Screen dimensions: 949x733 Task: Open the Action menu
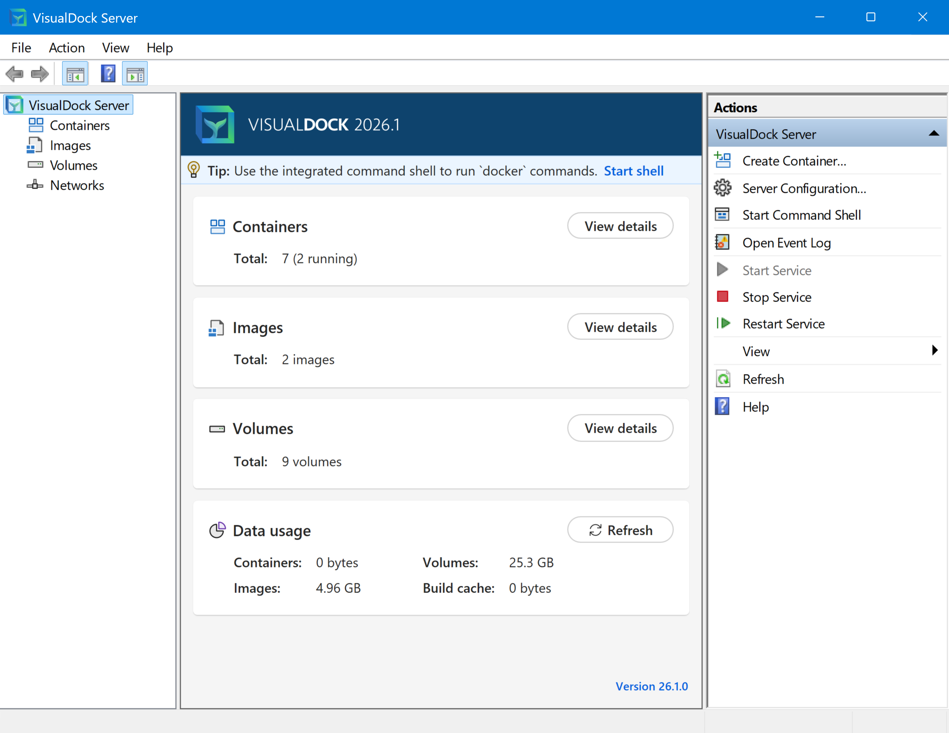[67, 48]
